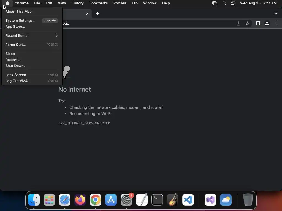Image resolution: width=282 pixels, height=211 pixels.
Task: Open the Chrome profile avatar icon
Action: tap(267, 24)
